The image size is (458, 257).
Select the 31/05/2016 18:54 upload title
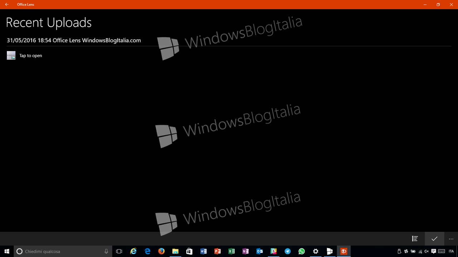click(74, 40)
